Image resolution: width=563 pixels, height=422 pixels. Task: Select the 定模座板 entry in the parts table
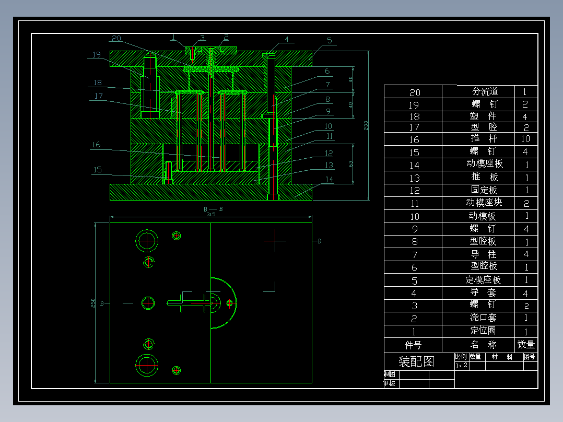pyautogui.click(x=483, y=279)
